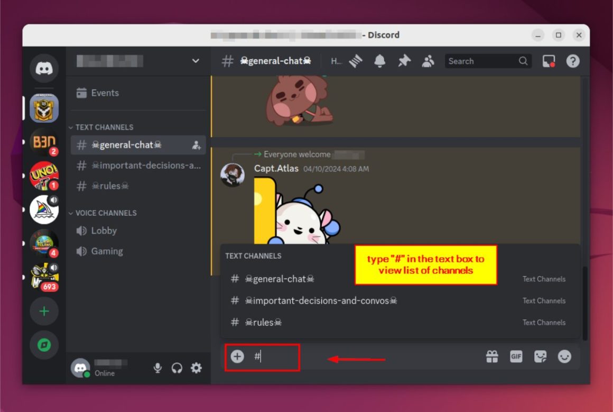Click the Help question mark button
This screenshot has width=613, height=412.
[x=573, y=61]
